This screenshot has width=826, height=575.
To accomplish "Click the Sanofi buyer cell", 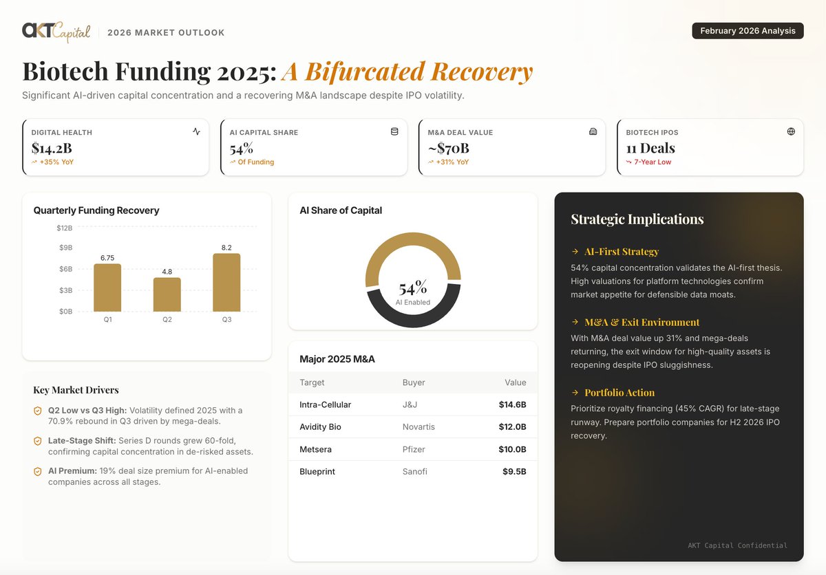I will 415,472.
